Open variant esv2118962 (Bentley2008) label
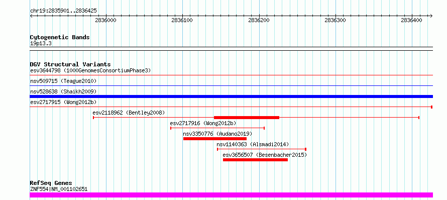 pyautogui.click(x=129, y=113)
